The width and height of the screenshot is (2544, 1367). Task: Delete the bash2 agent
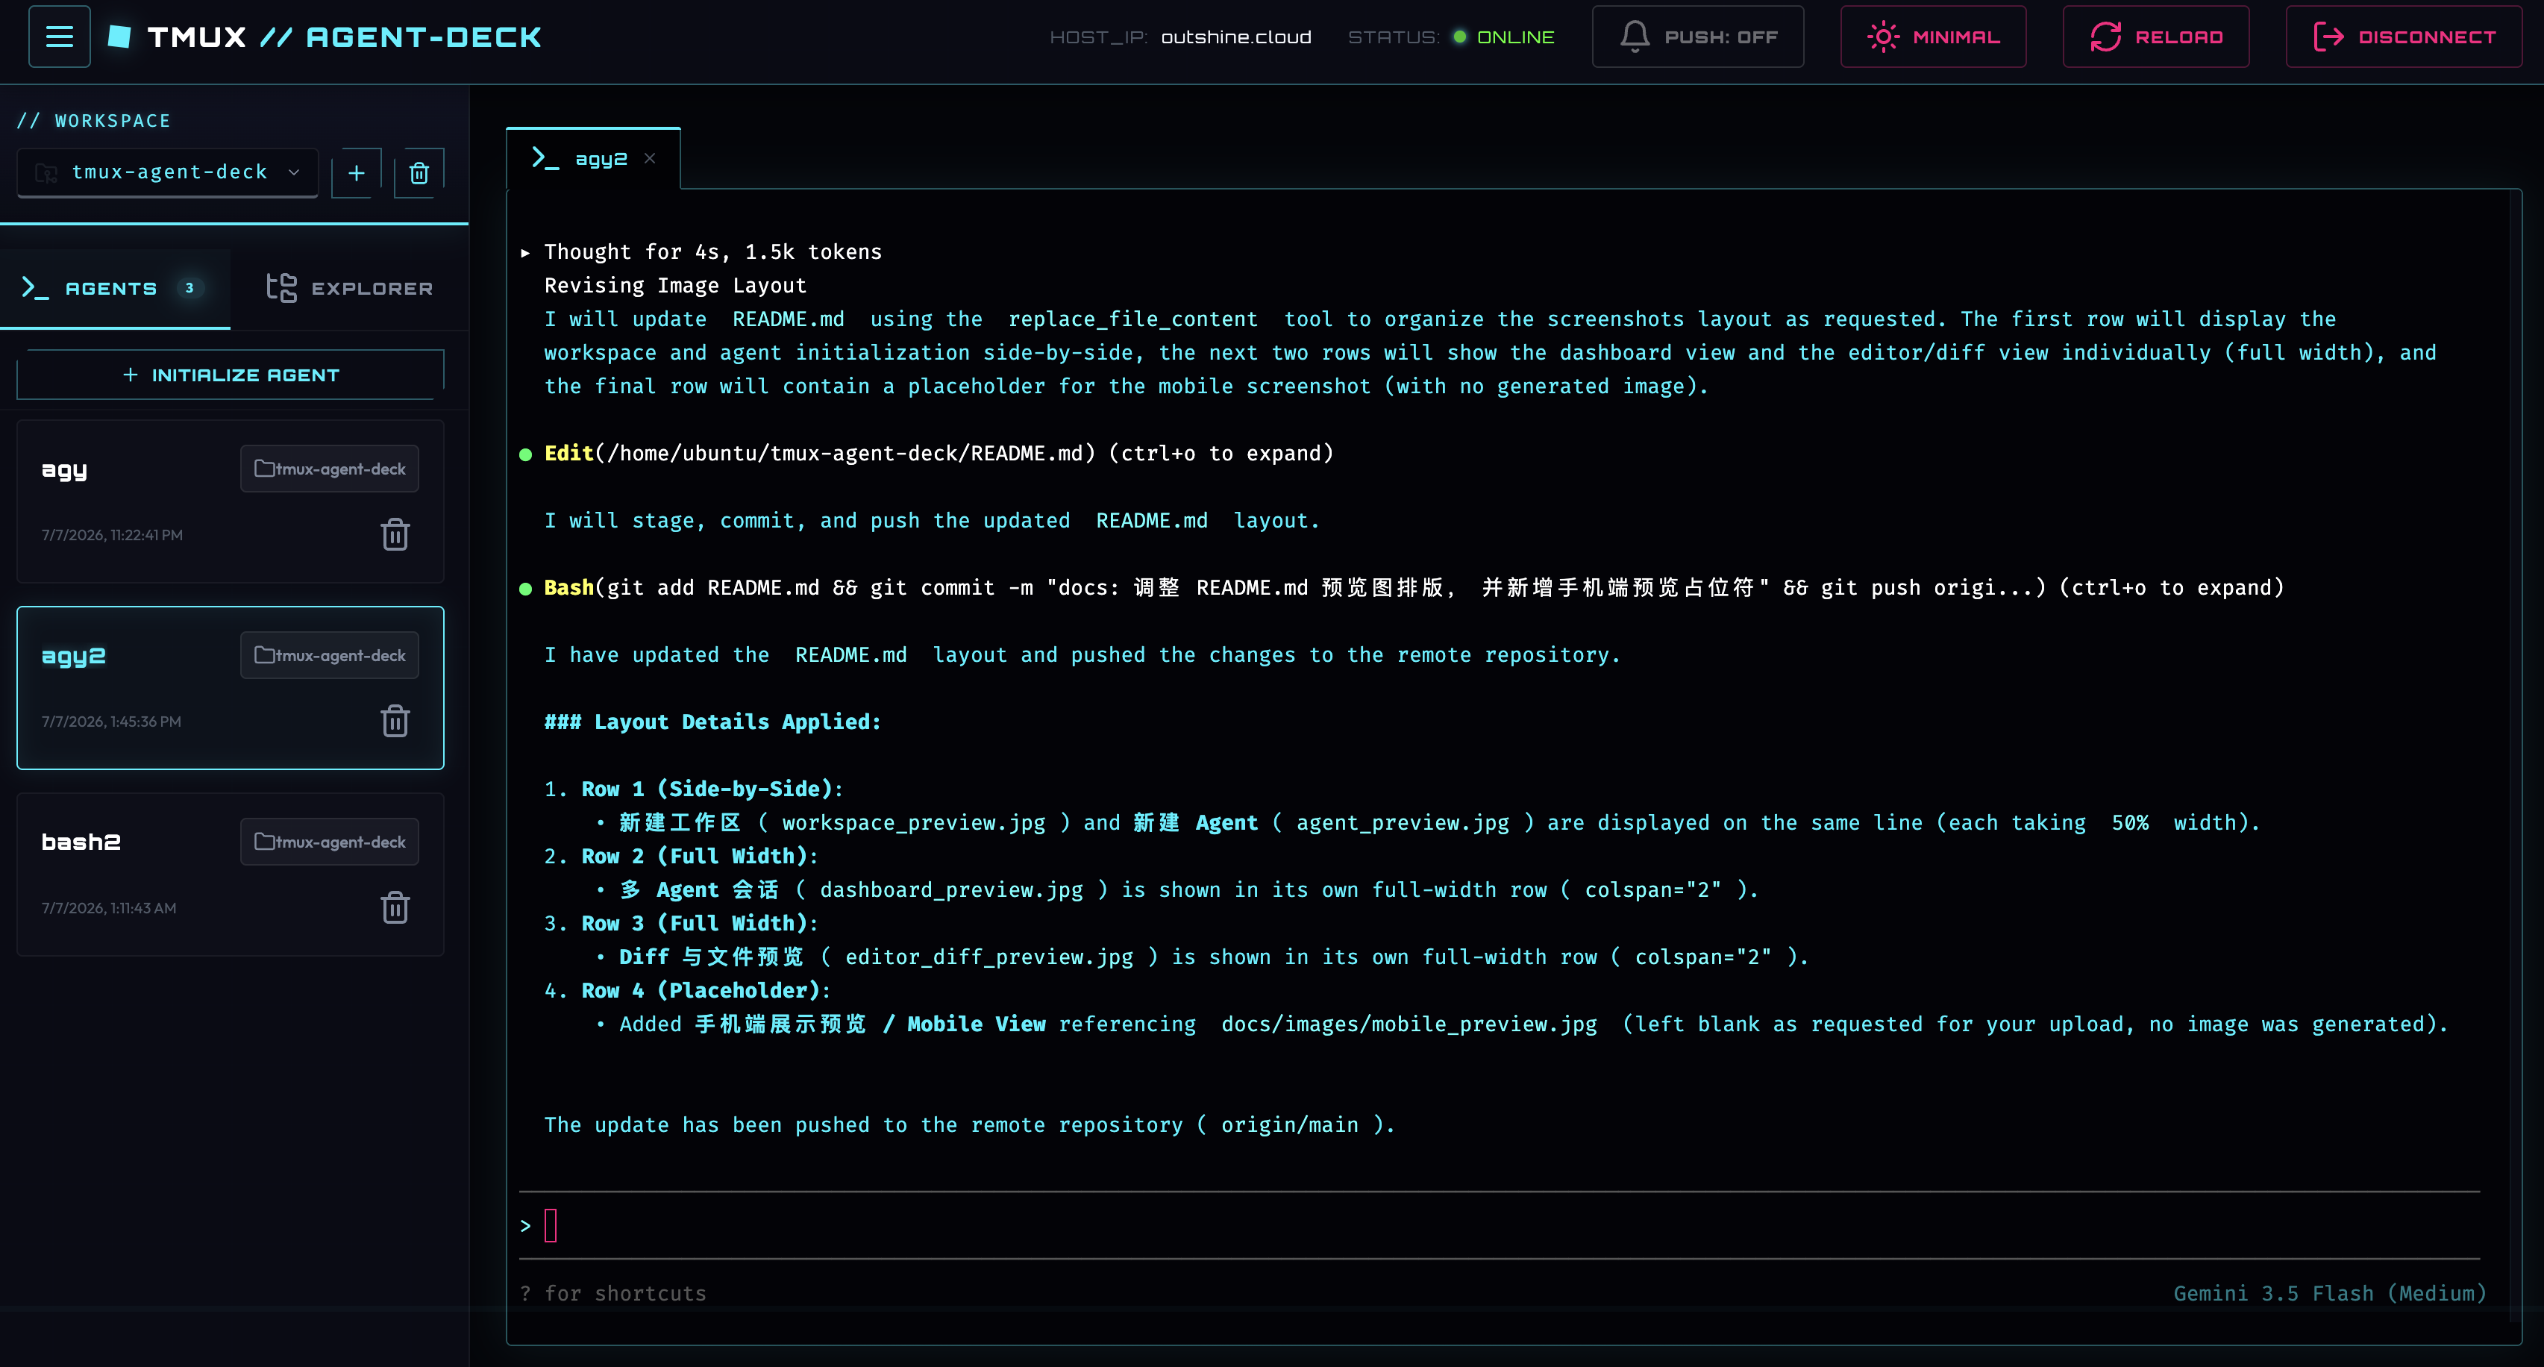[x=395, y=907]
